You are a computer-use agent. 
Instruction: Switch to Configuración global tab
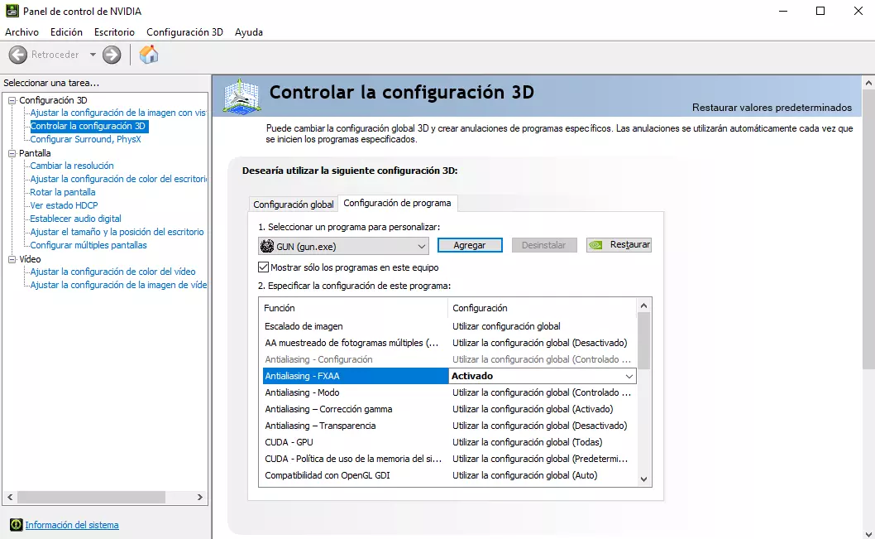(x=294, y=205)
